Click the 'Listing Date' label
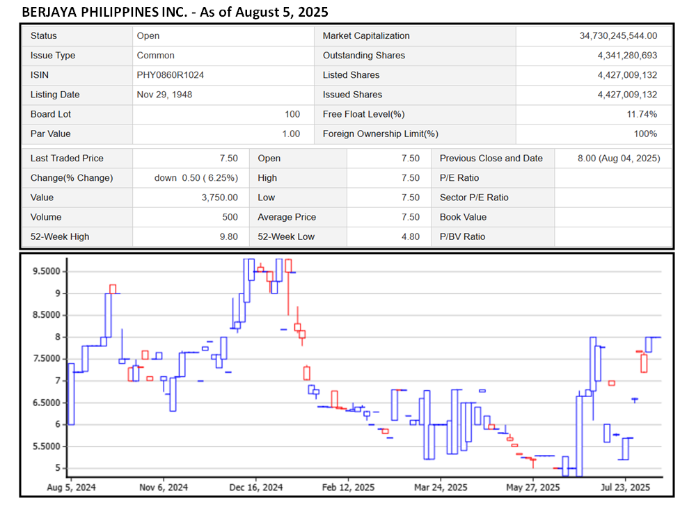 pyautogui.click(x=55, y=95)
